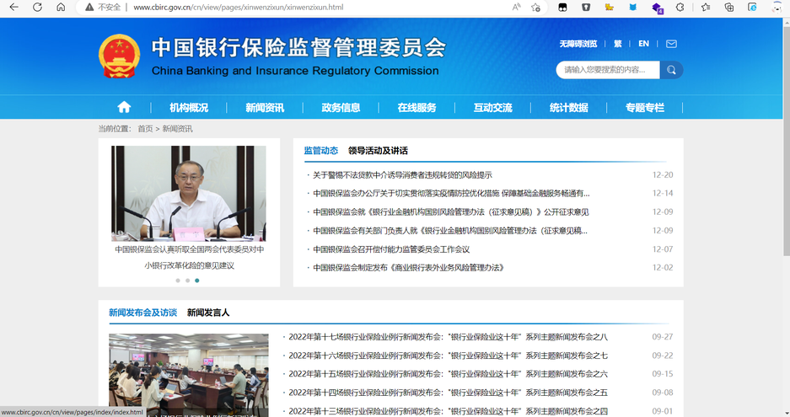This screenshot has width=790, height=417.
Task: Select the second carousel indicator dot
Action: click(187, 281)
